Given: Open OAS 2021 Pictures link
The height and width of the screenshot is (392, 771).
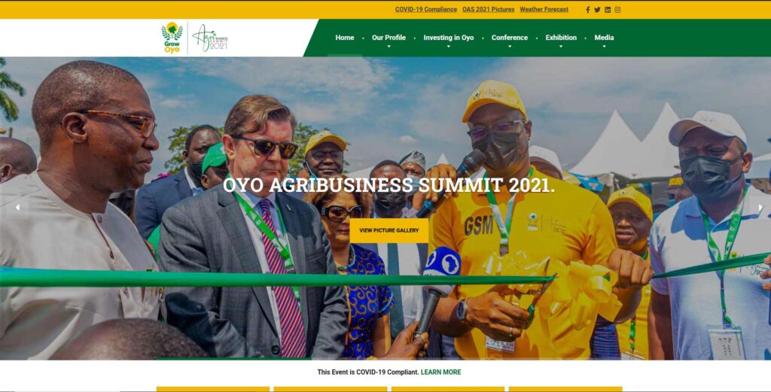Looking at the screenshot, I should [488, 9].
